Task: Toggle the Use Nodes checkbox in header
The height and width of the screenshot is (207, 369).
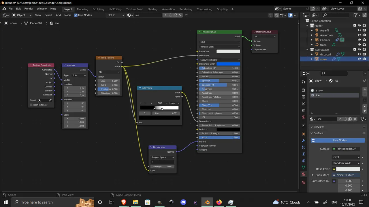Action: 76,15
